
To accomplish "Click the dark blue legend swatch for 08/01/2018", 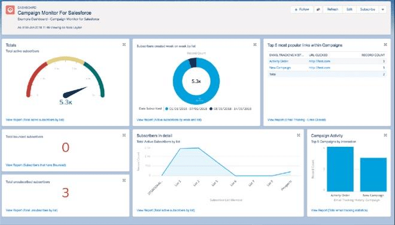I will [211, 109].
